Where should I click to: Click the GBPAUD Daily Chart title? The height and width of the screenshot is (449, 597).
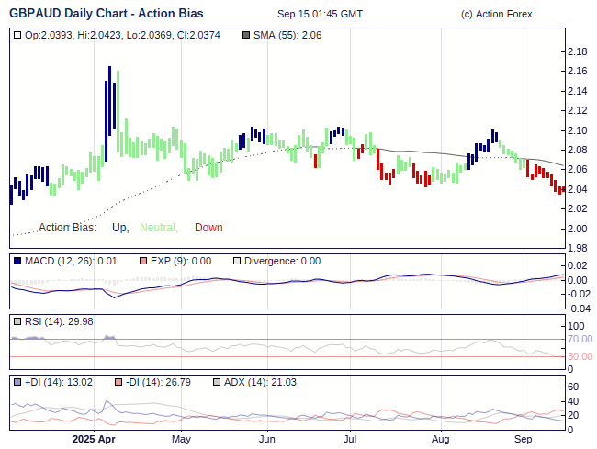point(107,14)
